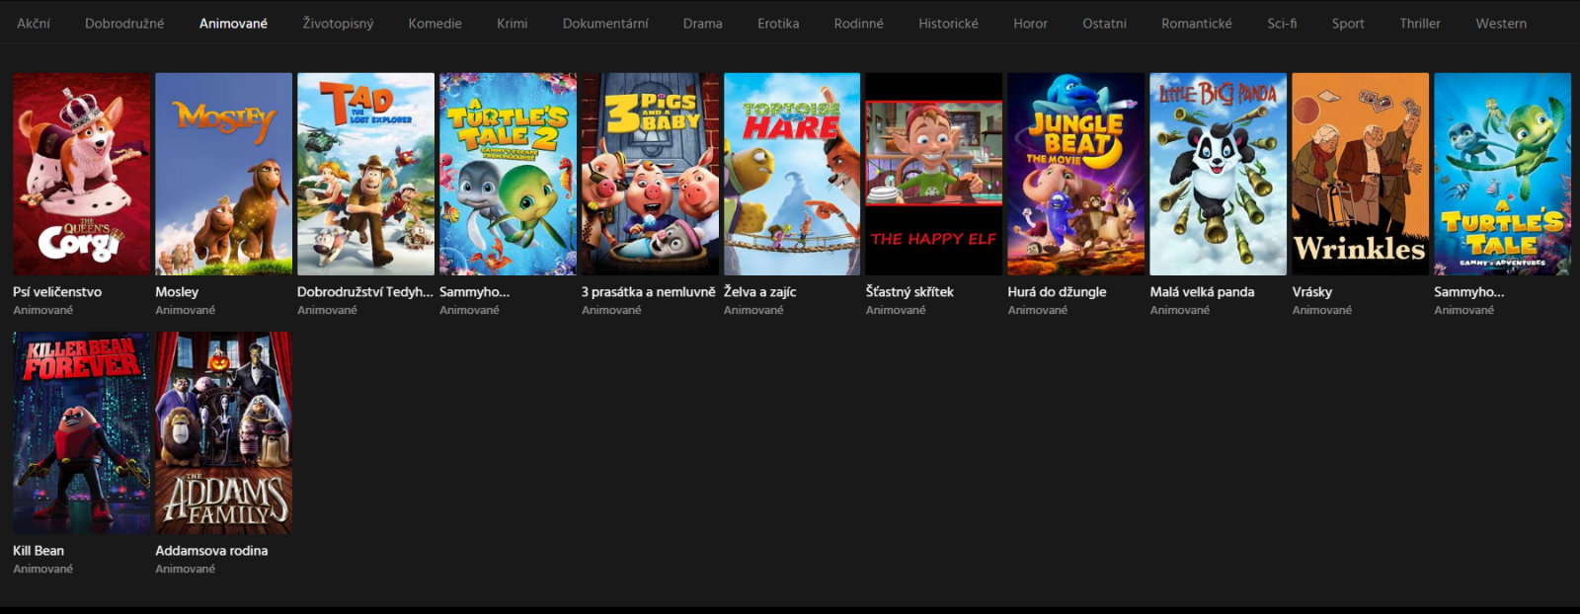Open the Wrinkles movie poster
This screenshot has height=614, width=1580.
(1361, 174)
